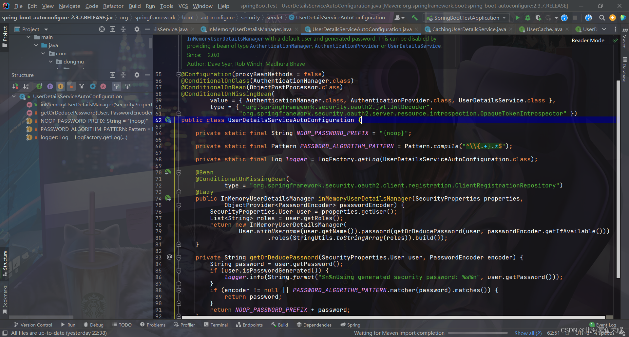Click Reader Mode button in editor
The image size is (629, 337).
[x=588, y=40]
